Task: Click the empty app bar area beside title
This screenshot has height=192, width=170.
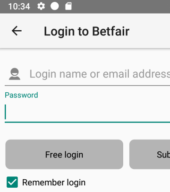Action: tap(150, 31)
